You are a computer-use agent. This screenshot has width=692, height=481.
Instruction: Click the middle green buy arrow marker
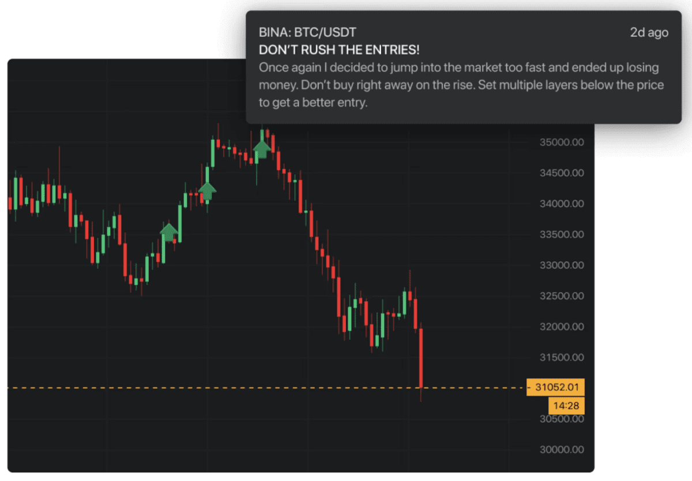pyautogui.click(x=207, y=191)
